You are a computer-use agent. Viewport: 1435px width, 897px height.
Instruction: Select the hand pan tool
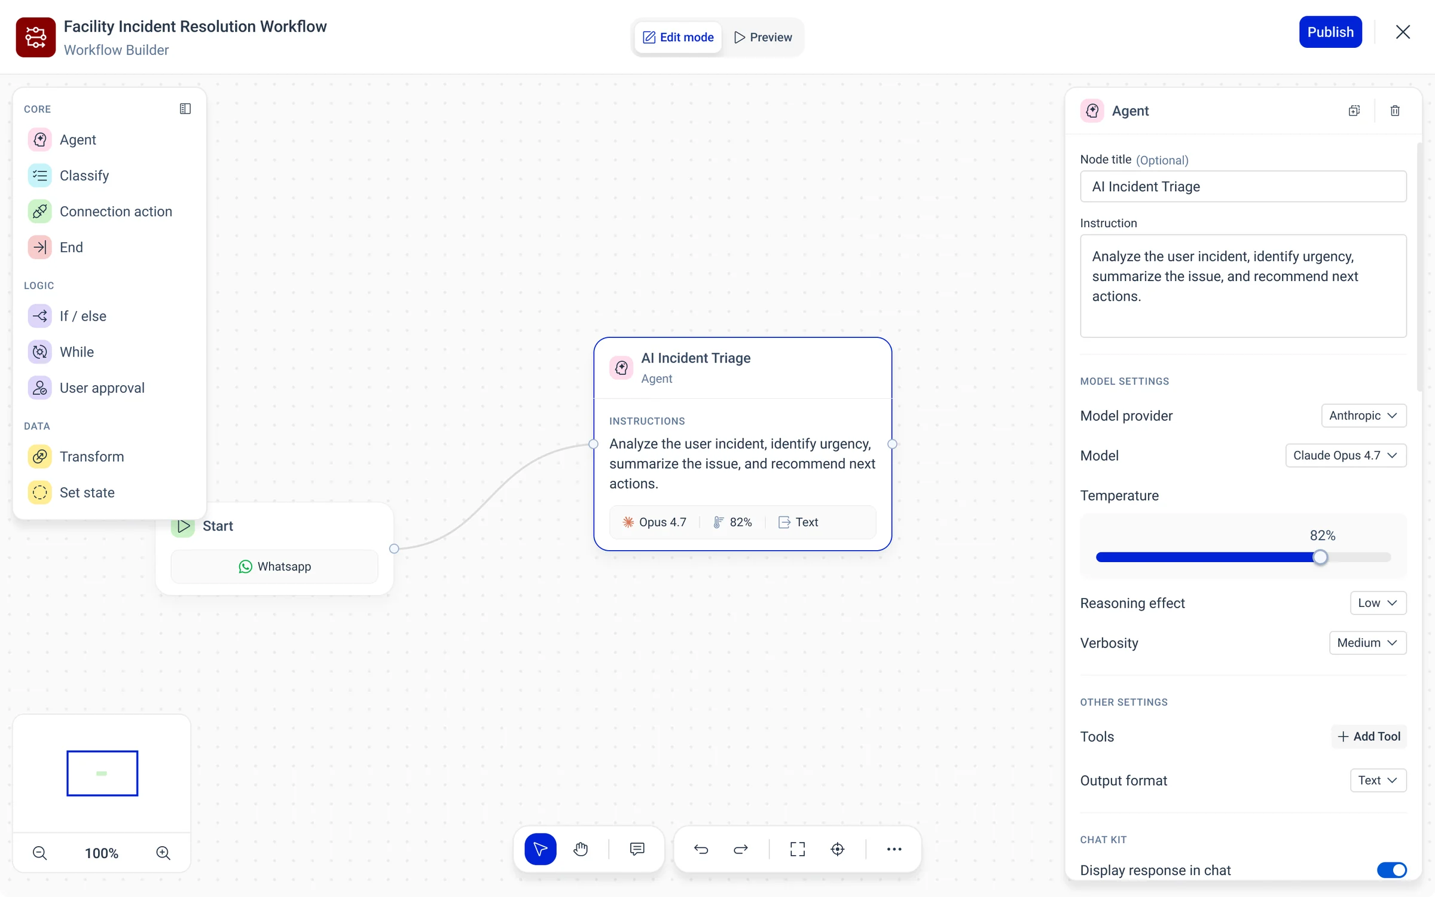tap(581, 849)
